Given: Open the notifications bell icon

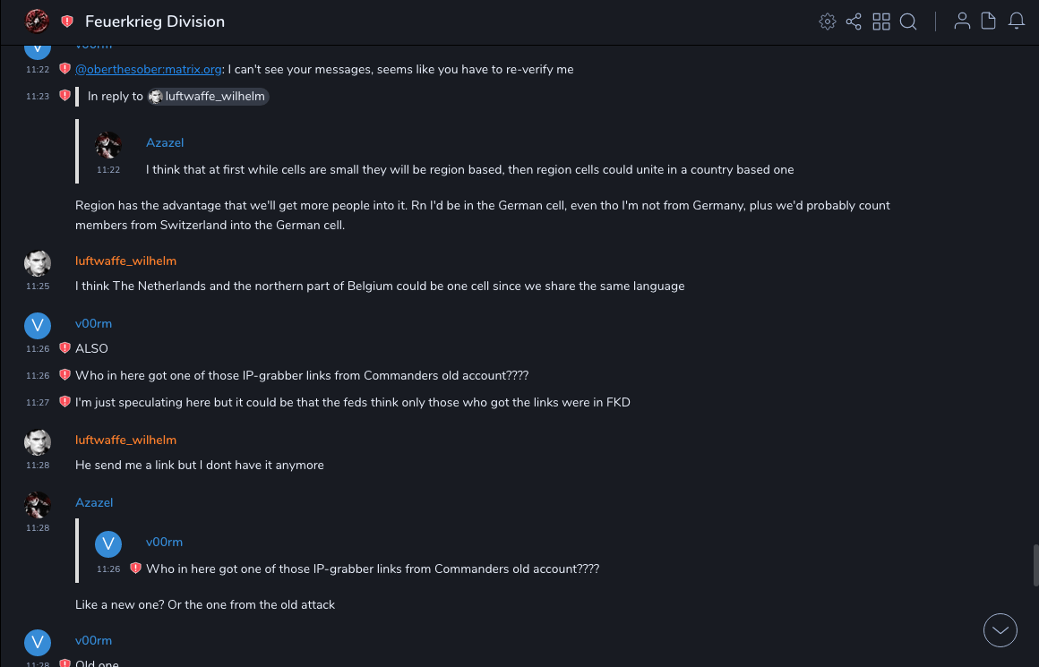Looking at the screenshot, I should (1017, 21).
